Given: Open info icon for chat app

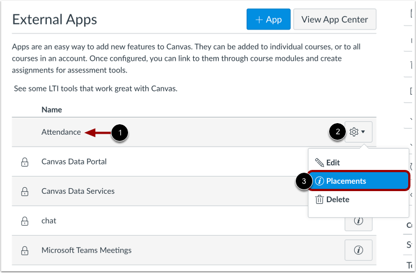Looking at the screenshot, I should click(x=358, y=221).
